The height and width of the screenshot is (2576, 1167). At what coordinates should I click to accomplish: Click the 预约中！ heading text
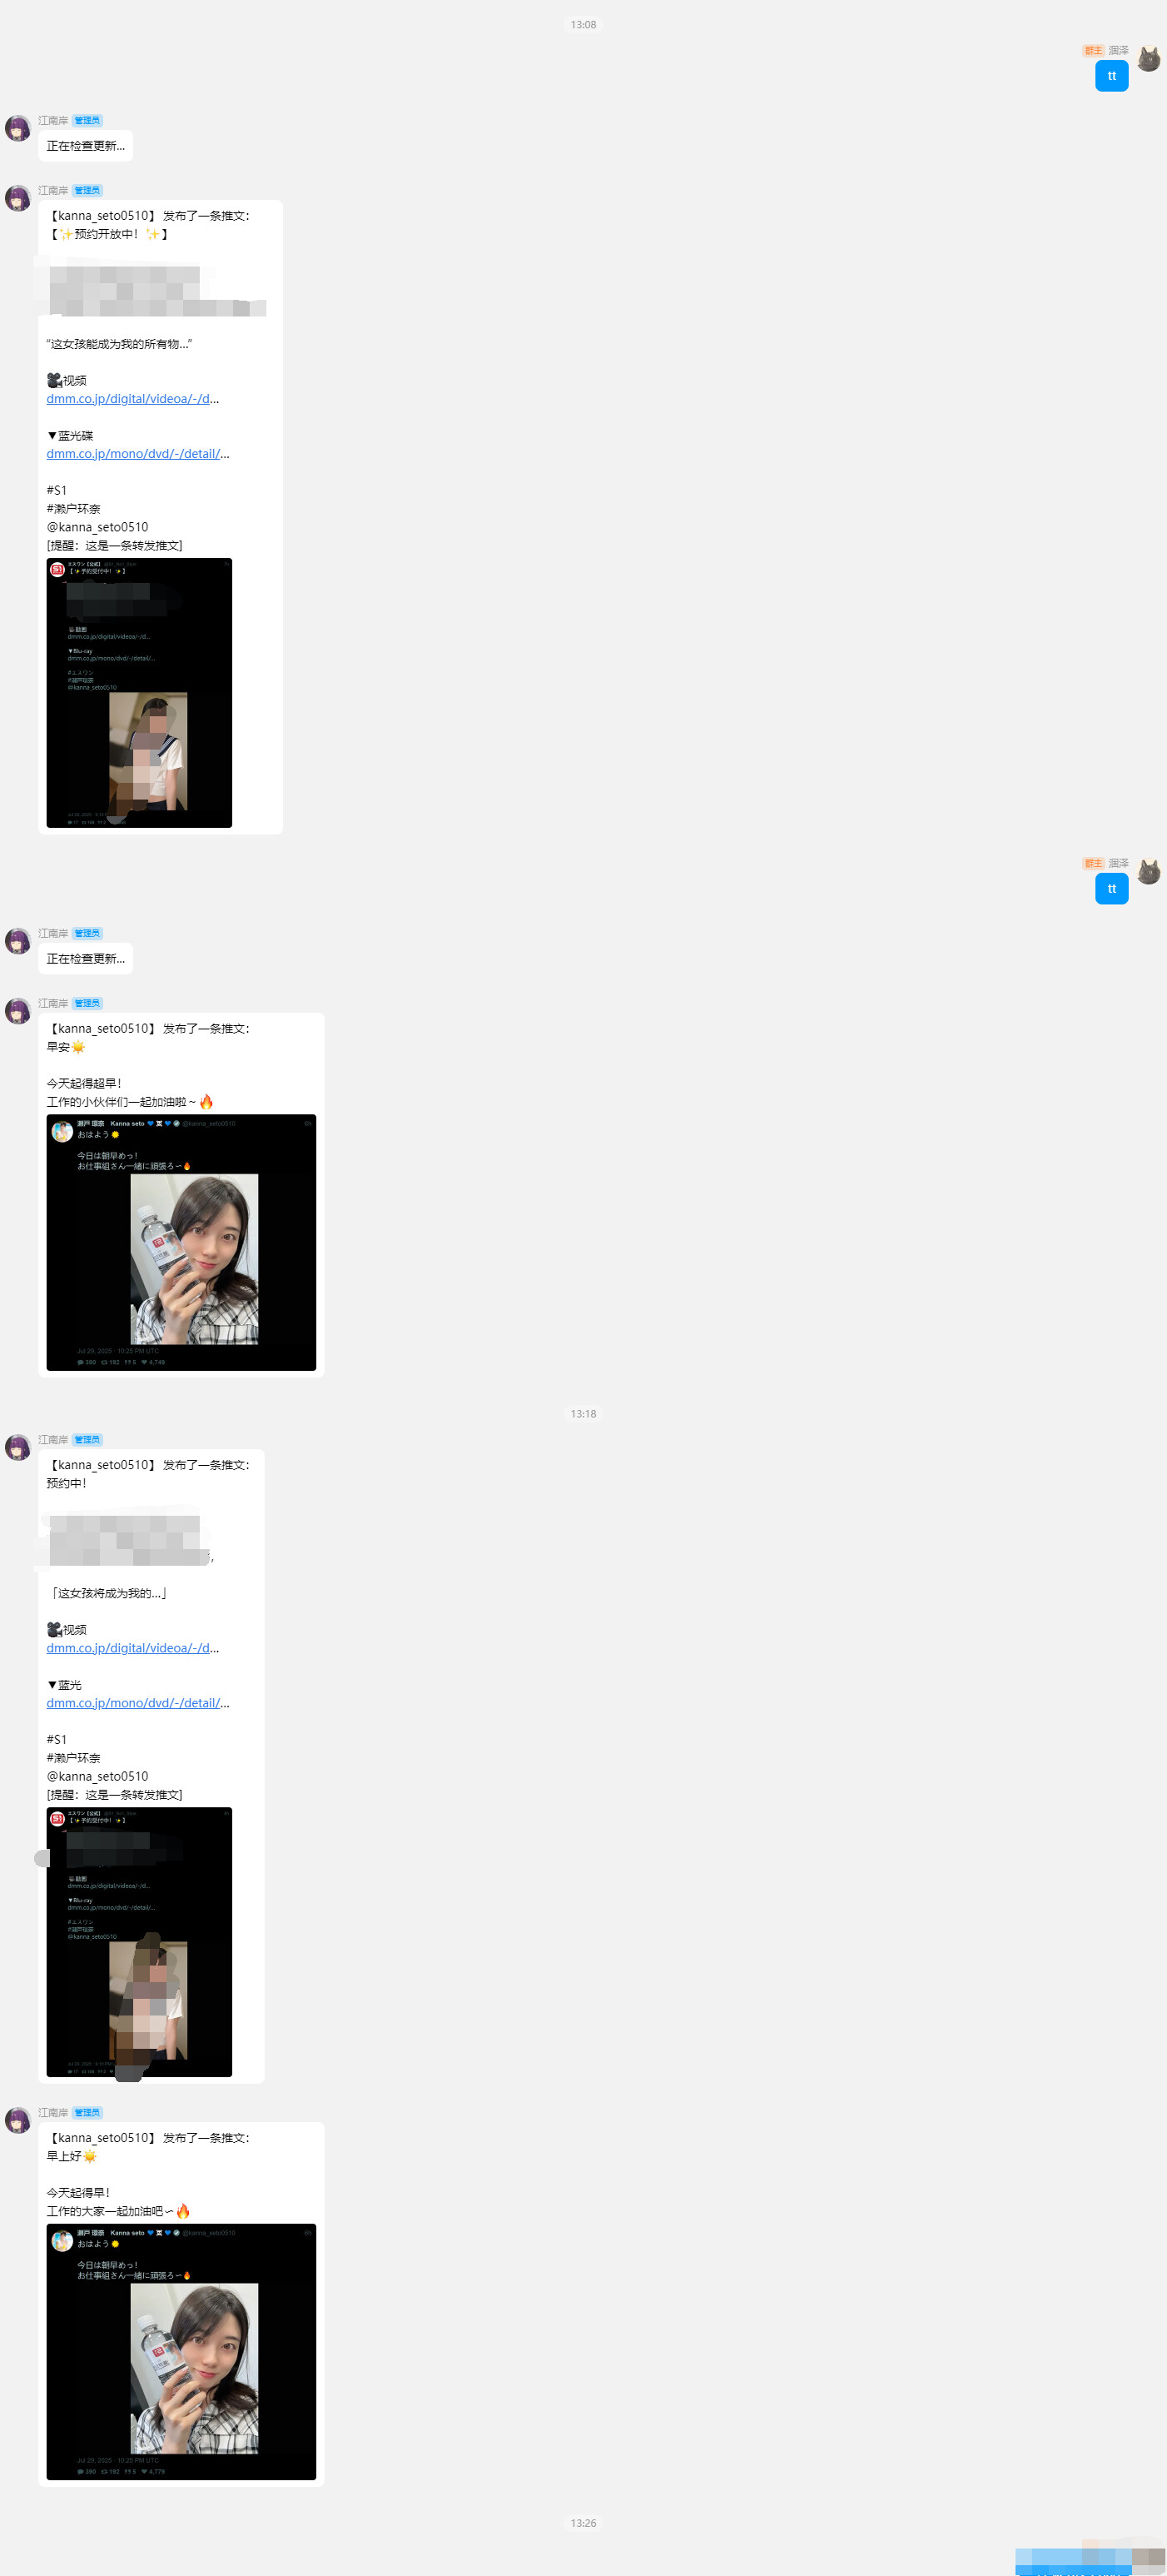point(66,1483)
